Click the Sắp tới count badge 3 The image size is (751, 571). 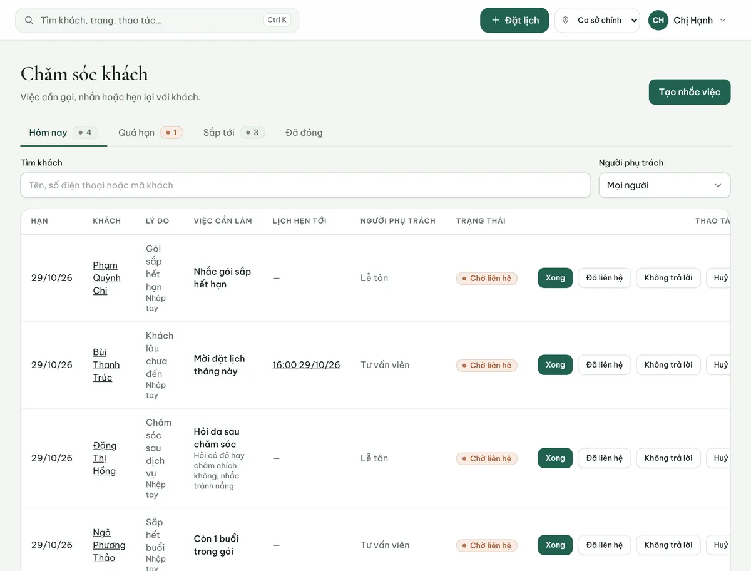(x=252, y=133)
